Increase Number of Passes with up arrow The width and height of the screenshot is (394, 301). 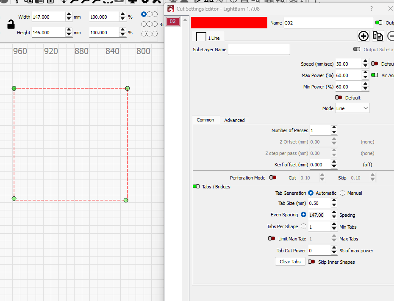334,128
